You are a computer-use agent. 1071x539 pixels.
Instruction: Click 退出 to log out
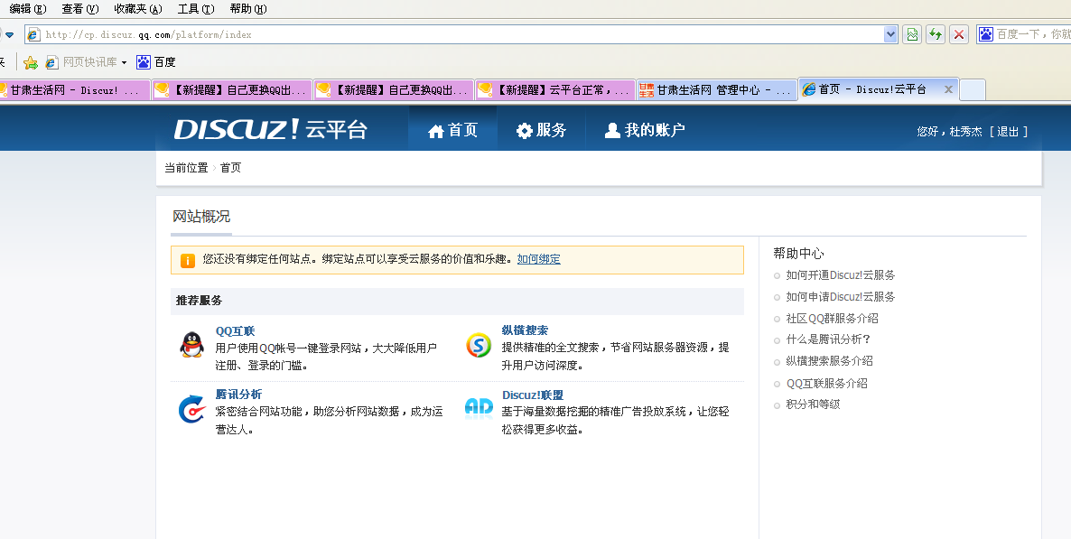pyautogui.click(x=1008, y=132)
